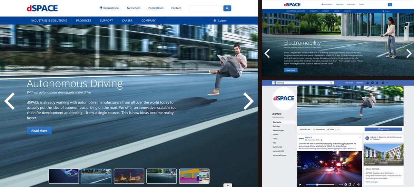The height and width of the screenshot is (187, 414).
Task: Open the post options ellipsis on dSPACE post
Action: [359, 137]
